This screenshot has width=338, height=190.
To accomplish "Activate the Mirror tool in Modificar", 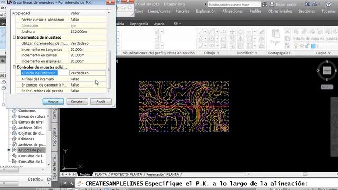I will [x=241, y=39].
